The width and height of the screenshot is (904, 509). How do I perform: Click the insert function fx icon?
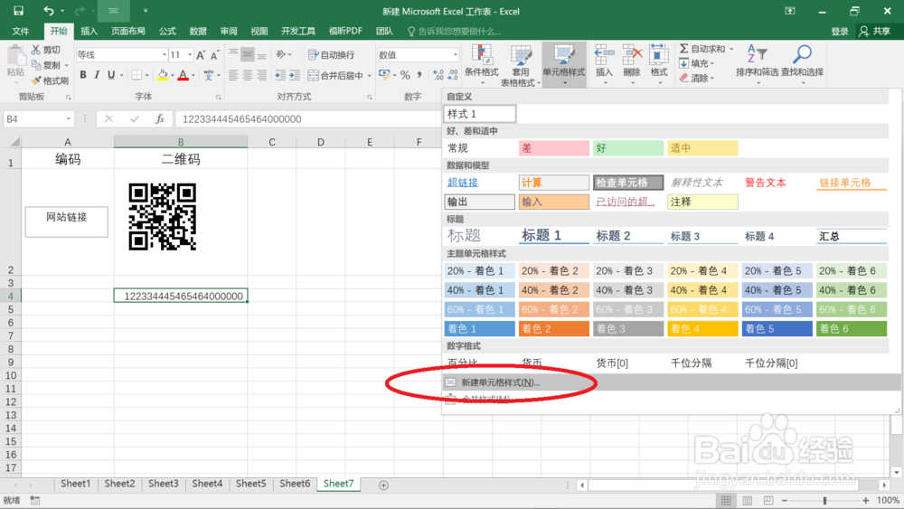click(x=160, y=118)
